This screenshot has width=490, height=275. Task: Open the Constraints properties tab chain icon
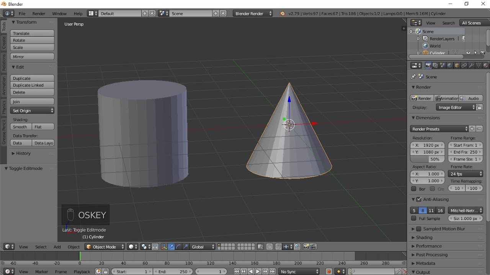pyautogui.click(x=464, y=66)
